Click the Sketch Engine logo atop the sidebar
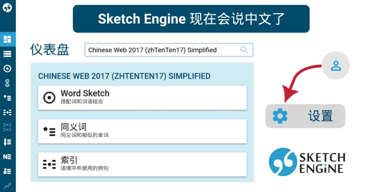 (x=7, y=7)
